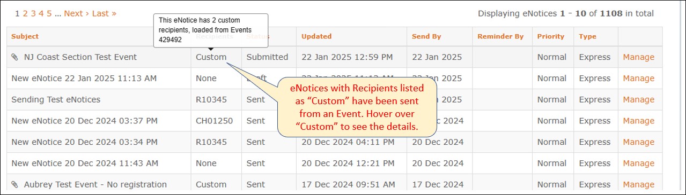Sort list by Reminder By header
Image resolution: width=686 pixels, height=195 pixels.
click(500, 36)
